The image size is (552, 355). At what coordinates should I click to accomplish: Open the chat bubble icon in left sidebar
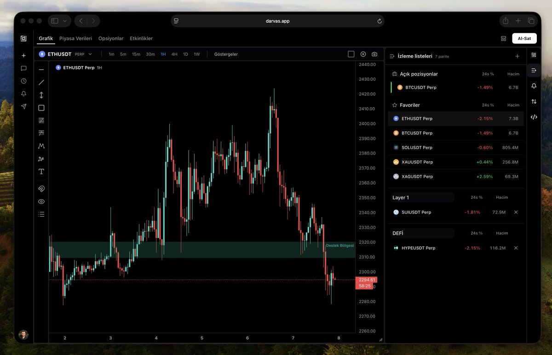tap(23, 69)
